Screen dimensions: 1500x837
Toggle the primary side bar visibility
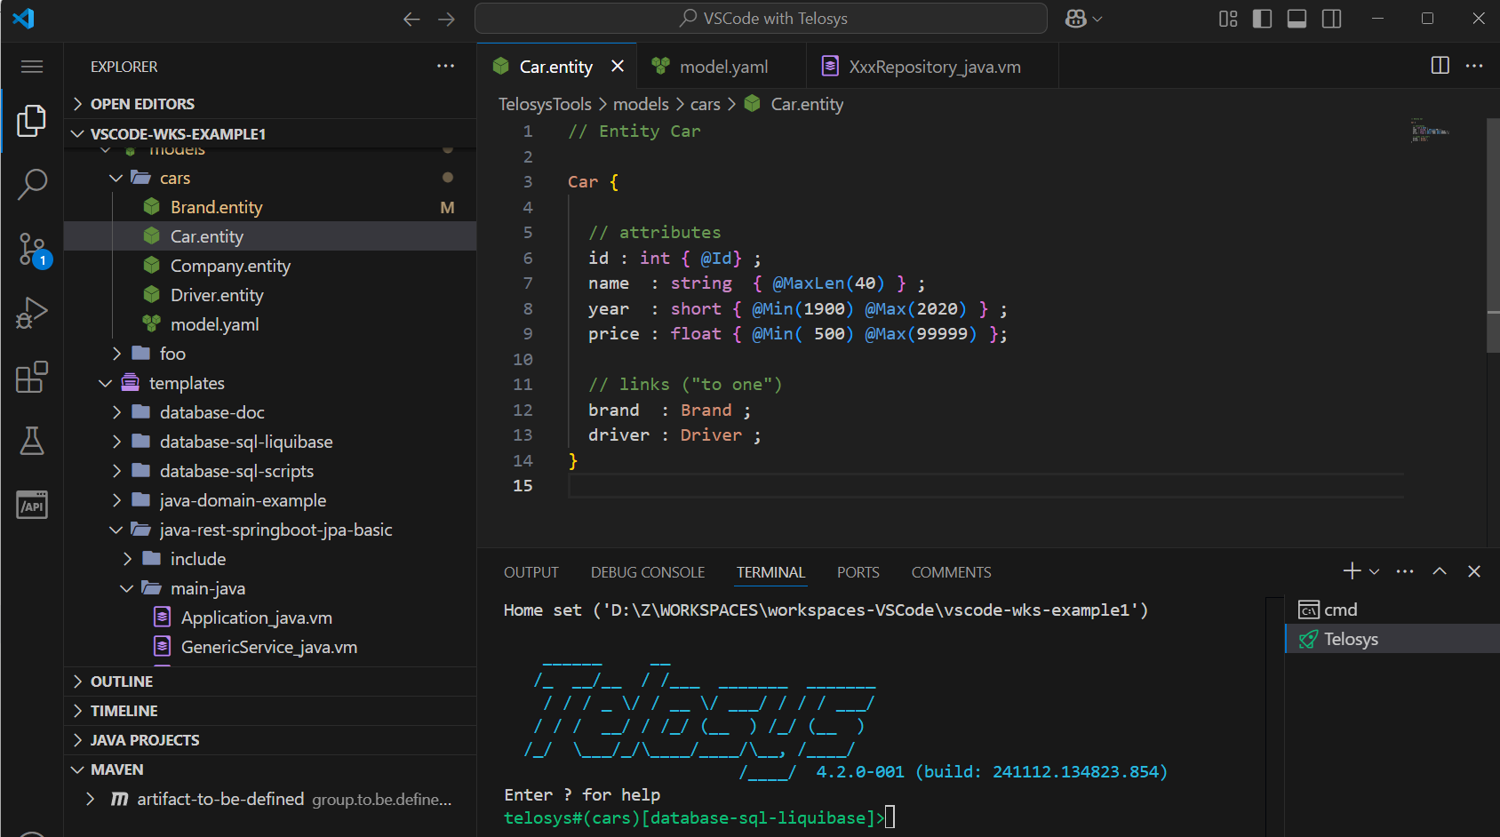1262,19
